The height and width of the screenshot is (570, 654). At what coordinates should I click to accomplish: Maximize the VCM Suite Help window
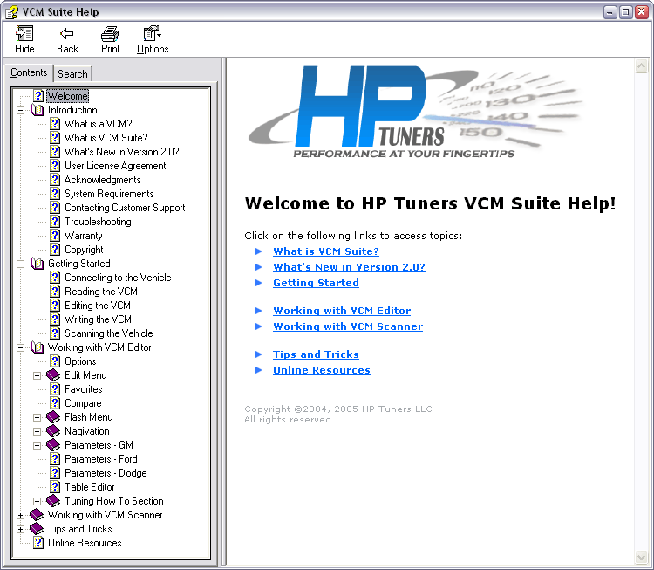(625, 12)
